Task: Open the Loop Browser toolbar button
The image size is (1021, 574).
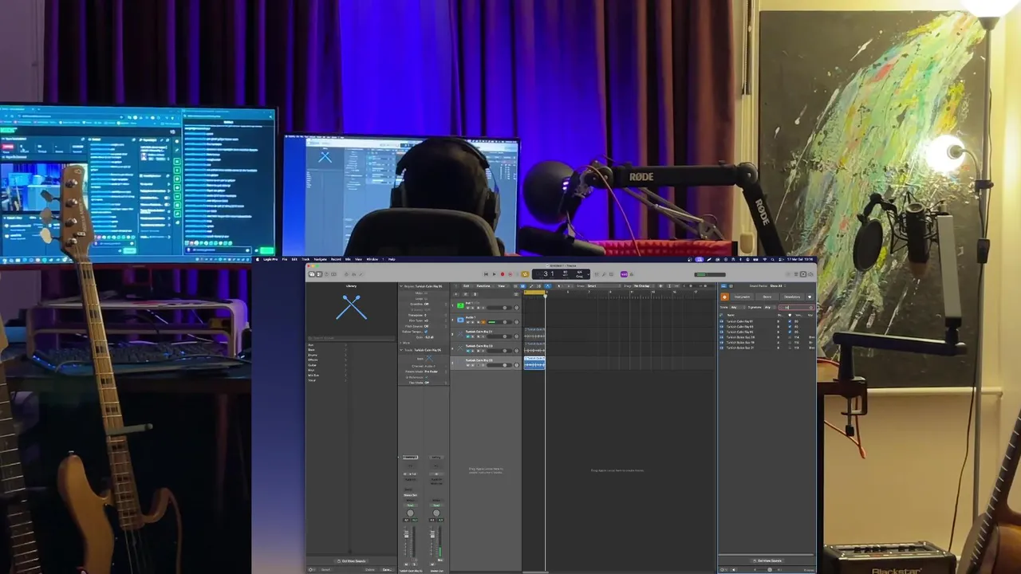Action: point(803,274)
